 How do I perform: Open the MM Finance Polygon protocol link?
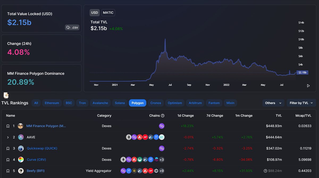pyautogui.click(x=46, y=126)
